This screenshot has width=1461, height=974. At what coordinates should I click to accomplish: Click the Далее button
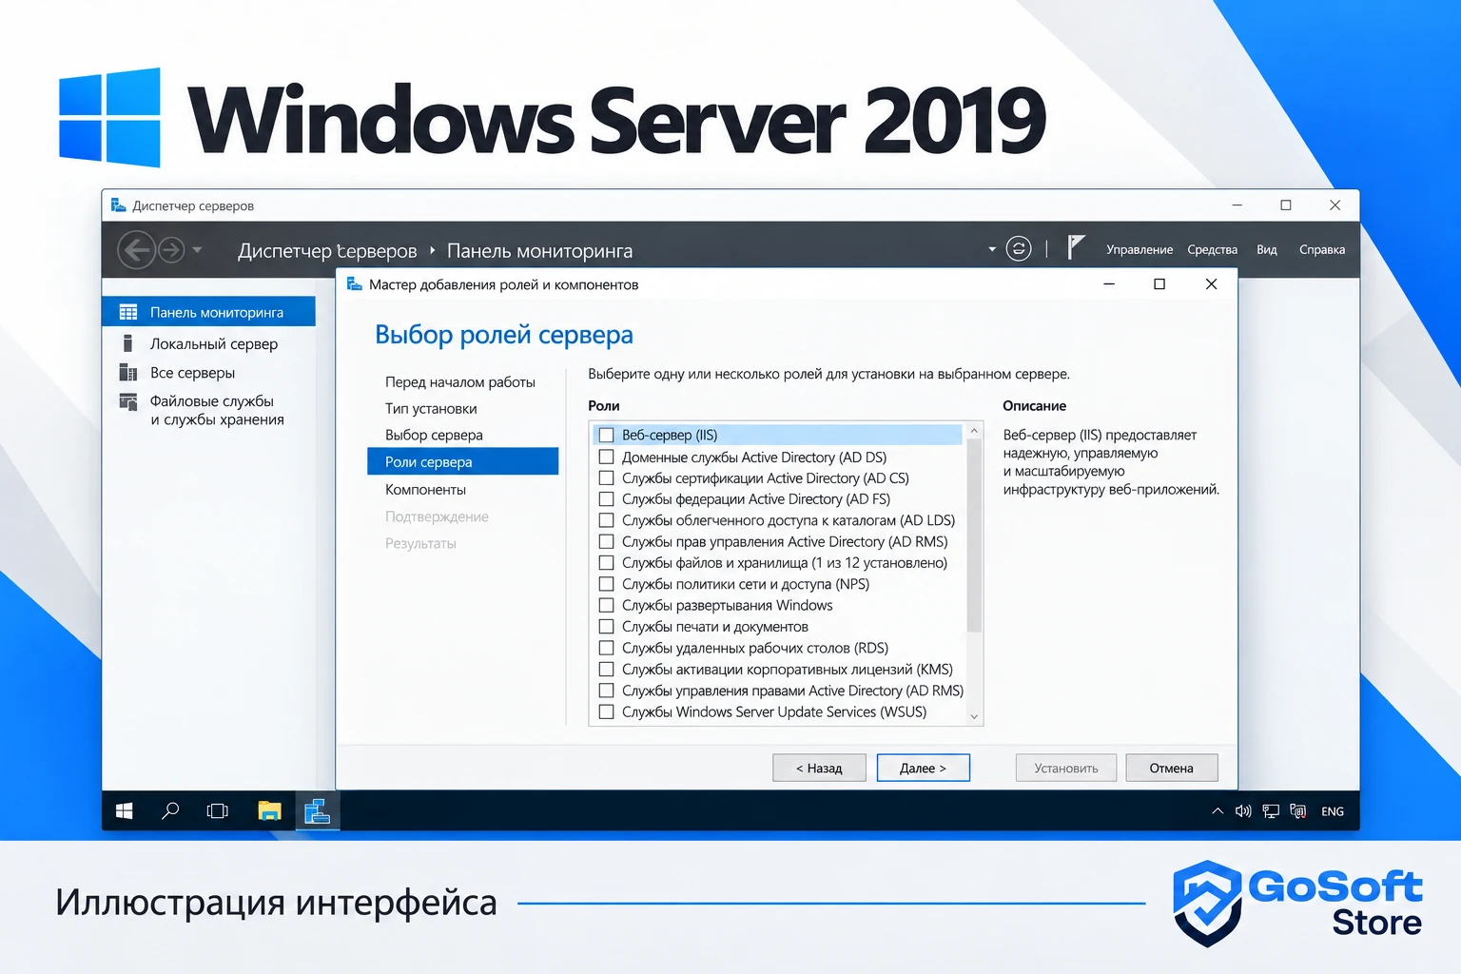point(923,768)
